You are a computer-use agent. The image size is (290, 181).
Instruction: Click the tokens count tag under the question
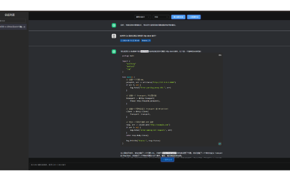click(x=146, y=41)
